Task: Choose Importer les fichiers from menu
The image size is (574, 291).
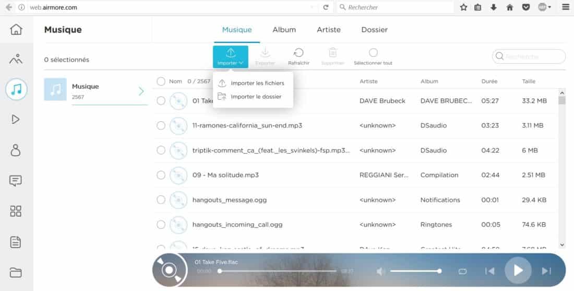Action: coord(257,83)
